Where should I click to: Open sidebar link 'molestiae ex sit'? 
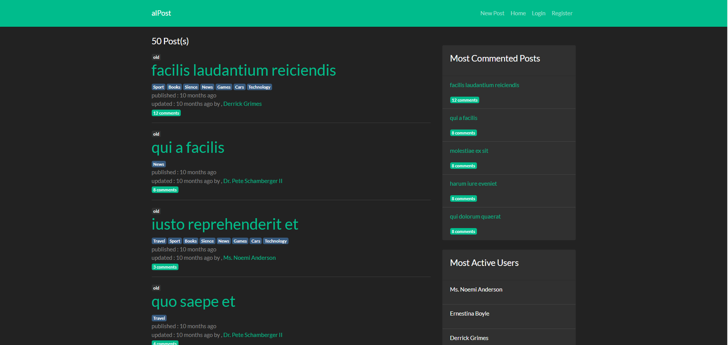pyautogui.click(x=469, y=151)
